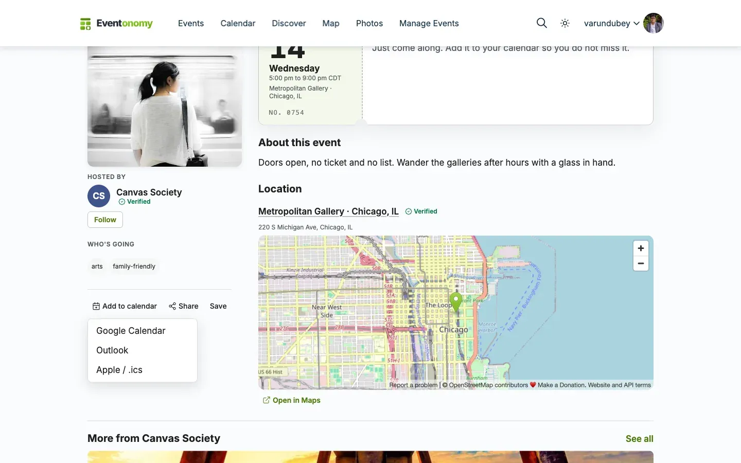Open the Metropolitan Gallery · Chicago, IL link
This screenshot has width=741, height=463.
click(x=328, y=211)
